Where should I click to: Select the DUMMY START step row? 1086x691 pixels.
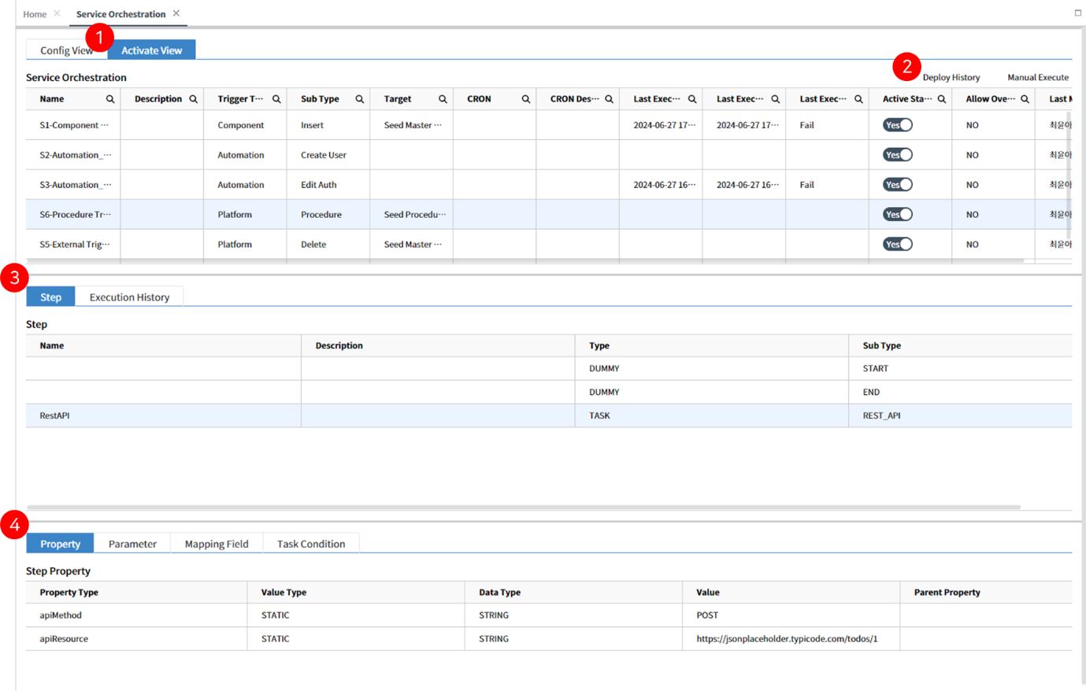coord(549,368)
